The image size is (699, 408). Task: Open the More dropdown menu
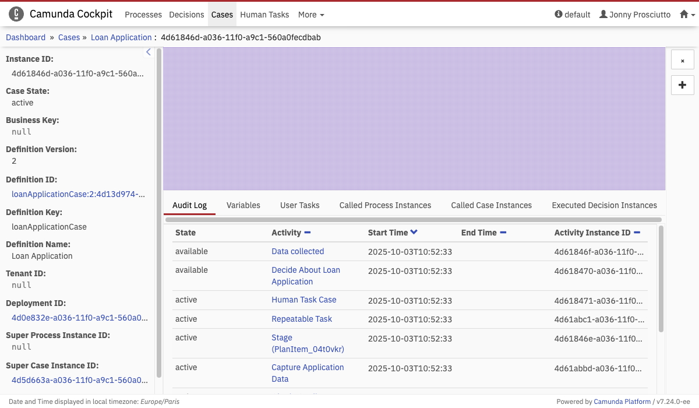311,15
